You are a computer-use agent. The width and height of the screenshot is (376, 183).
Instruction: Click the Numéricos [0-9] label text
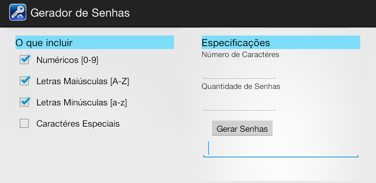pyautogui.click(x=67, y=60)
